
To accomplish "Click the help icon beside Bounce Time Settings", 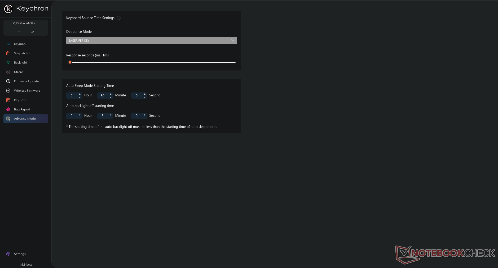I will (x=119, y=18).
